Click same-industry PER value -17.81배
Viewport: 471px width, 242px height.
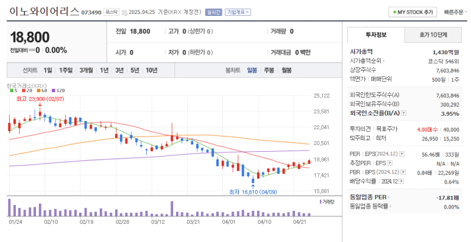click(x=448, y=198)
